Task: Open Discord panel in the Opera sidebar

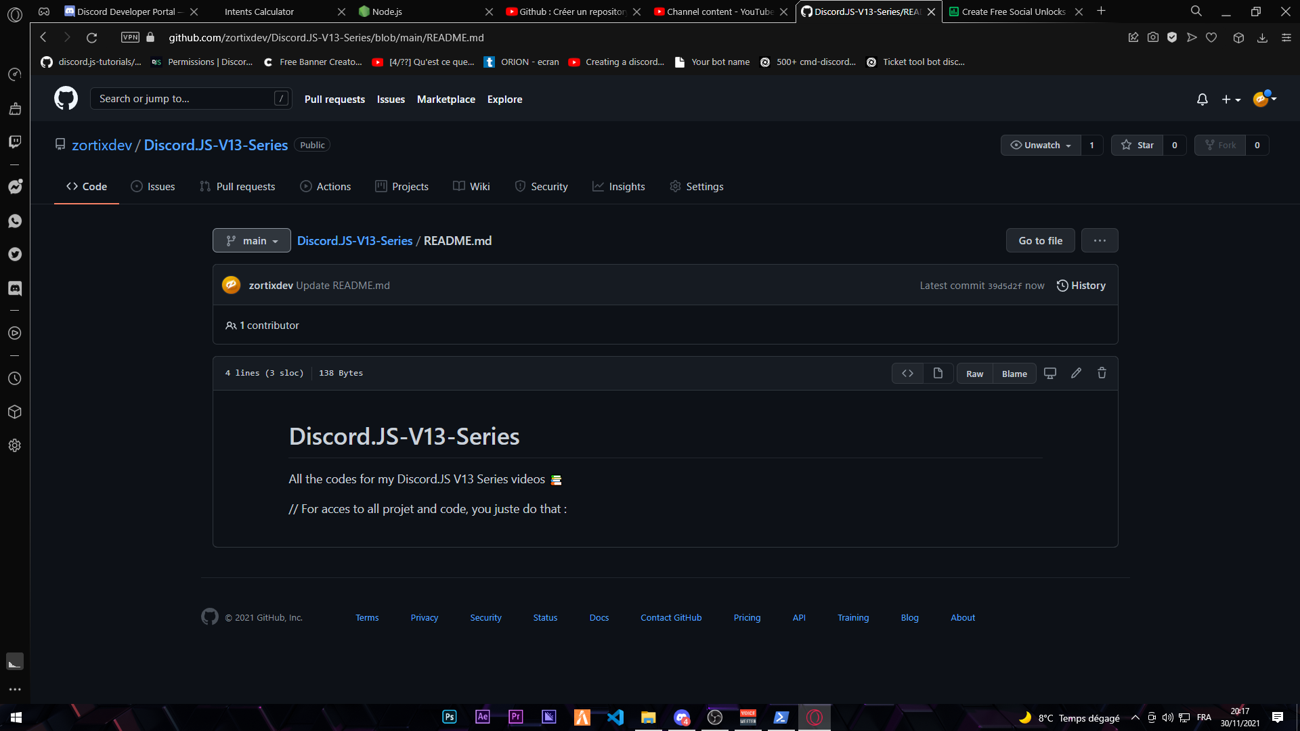Action: coord(15,288)
